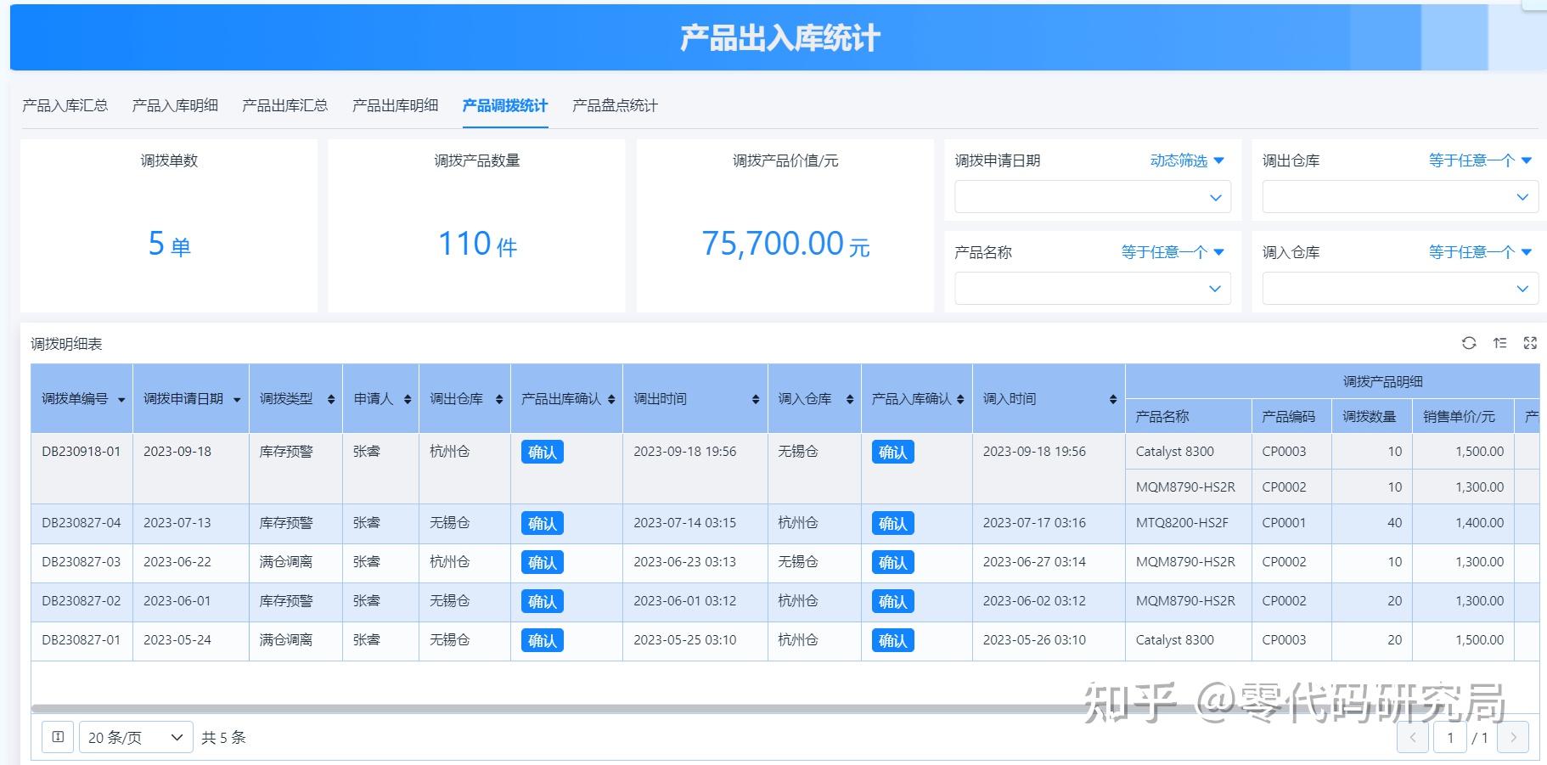Switch to the 产品入库汇总 tab
Viewport: 1547px width, 765px height.
tap(66, 105)
